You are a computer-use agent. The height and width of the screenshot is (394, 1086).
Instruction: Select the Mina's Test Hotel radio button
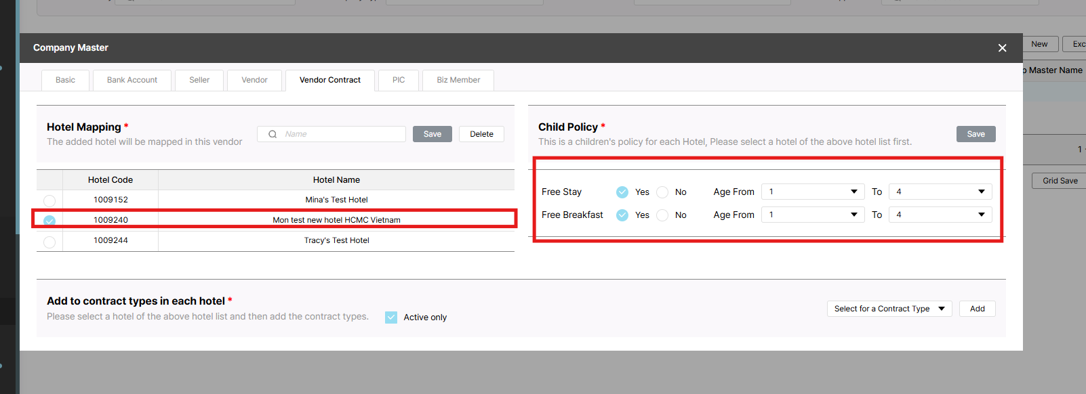tap(49, 200)
